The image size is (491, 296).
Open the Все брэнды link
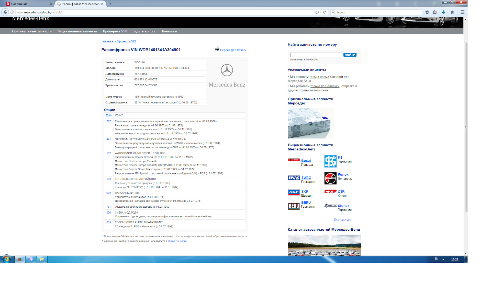click(342, 219)
